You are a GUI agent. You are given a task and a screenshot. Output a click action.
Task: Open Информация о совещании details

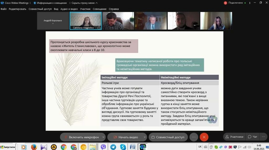coord(50,3)
